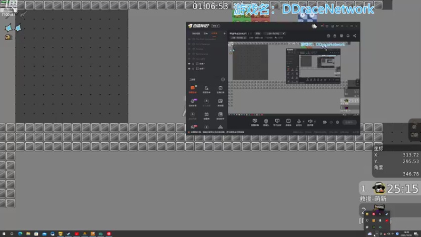
Task: Click the user avatar in the streaming window title bar
Action: coord(314,26)
